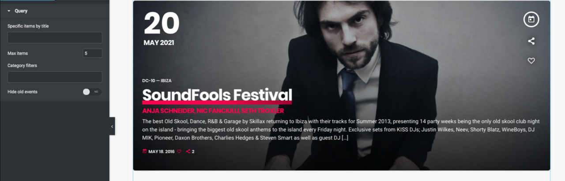Focus the Specific items by title field
The height and width of the screenshot is (181, 565).
[x=55, y=37]
